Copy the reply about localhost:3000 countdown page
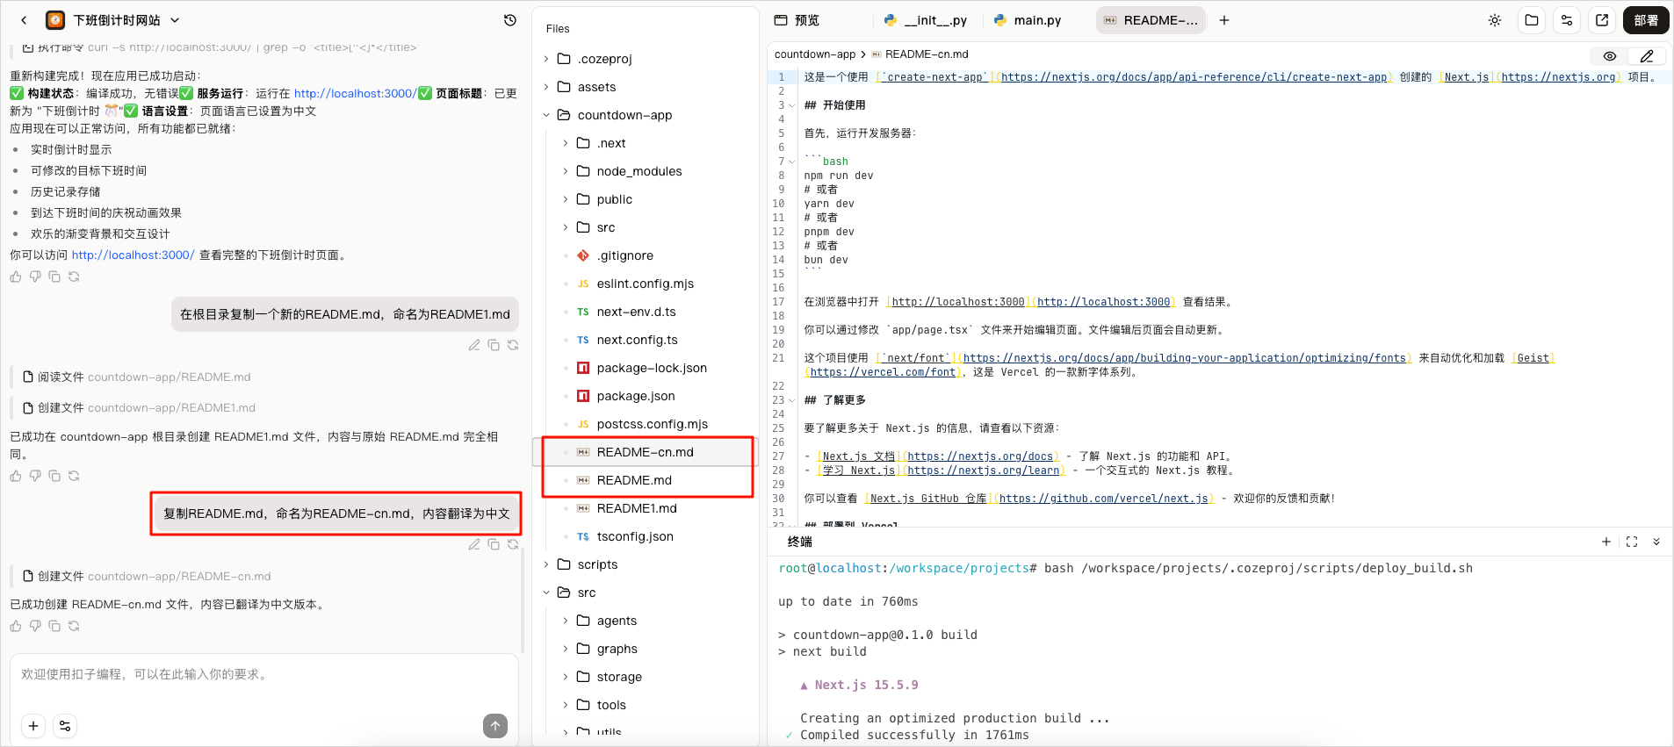The height and width of the screenshot is (747, 1674). click(x=54, y=277)
